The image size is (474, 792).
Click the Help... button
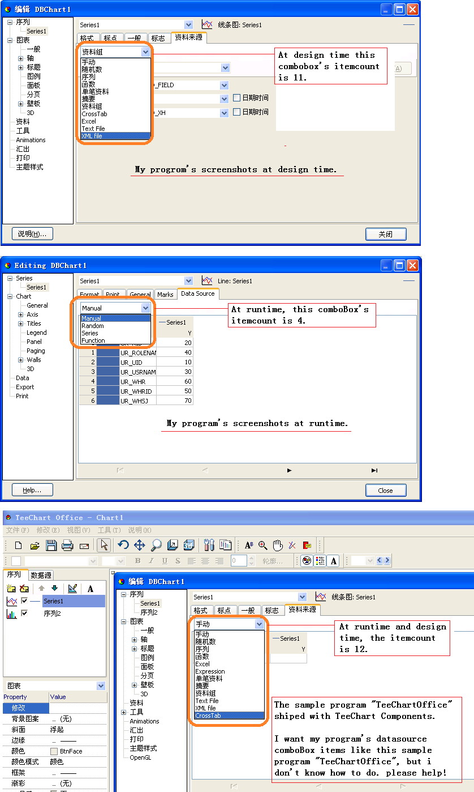click(x=32, y=489)
